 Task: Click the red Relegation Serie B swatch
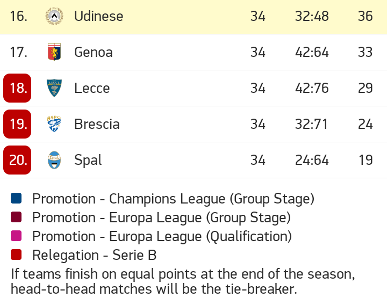click(16, 255)
